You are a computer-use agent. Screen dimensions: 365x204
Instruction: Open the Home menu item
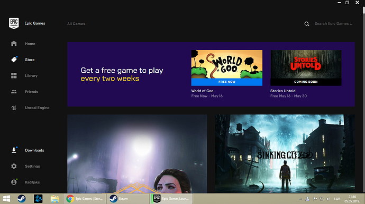coord(30,44)
